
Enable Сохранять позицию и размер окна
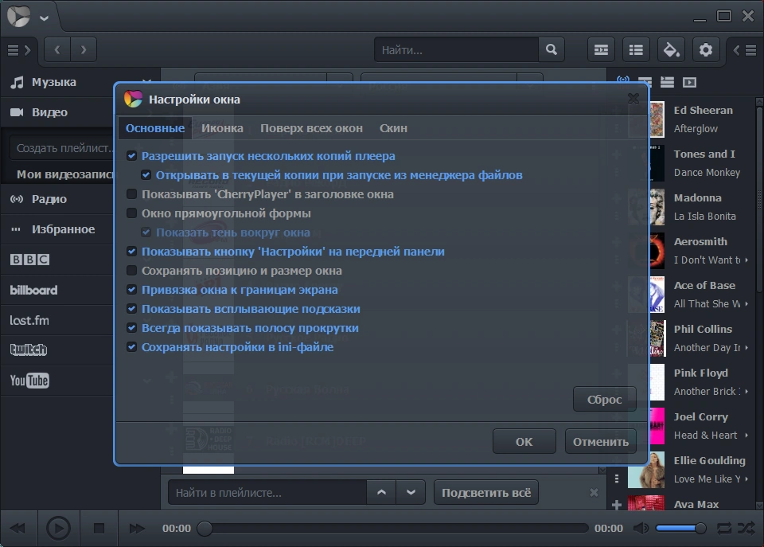click(x=131, y=271)
